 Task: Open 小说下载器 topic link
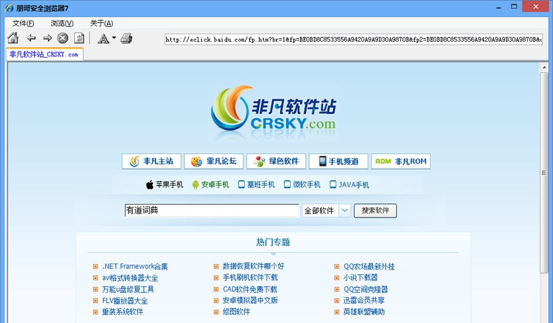(361, 278)
